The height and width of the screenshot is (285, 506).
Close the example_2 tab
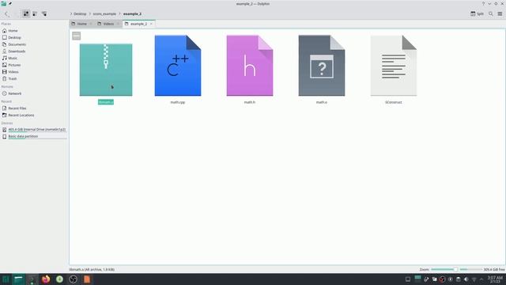pyautogui.click(x=151, y=24)
